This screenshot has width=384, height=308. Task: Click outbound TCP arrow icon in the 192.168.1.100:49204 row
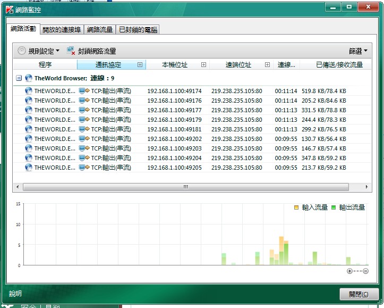click(x=84, y=158)
